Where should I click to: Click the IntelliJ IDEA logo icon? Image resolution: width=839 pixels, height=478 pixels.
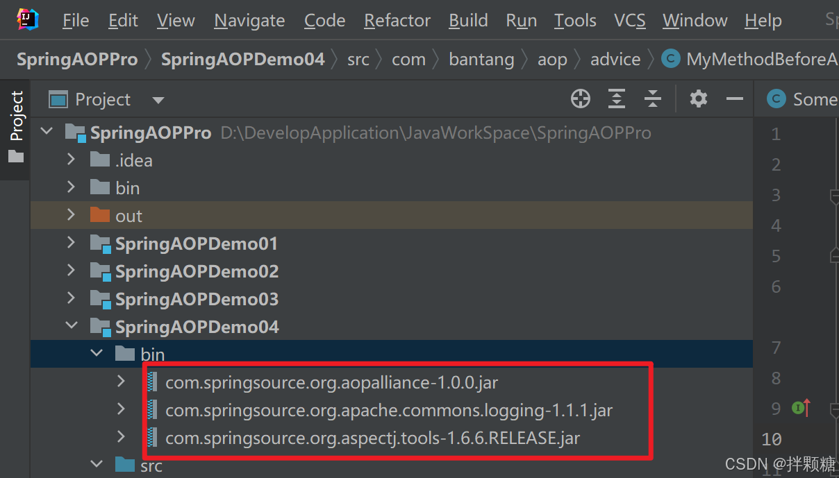coord(28,20)
